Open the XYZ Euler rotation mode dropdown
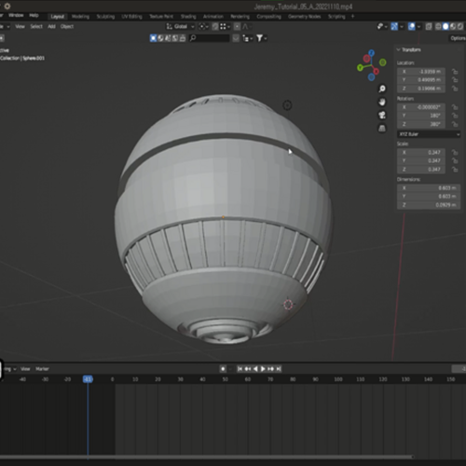The image size is (466, 466). click(x=429, y=134)
